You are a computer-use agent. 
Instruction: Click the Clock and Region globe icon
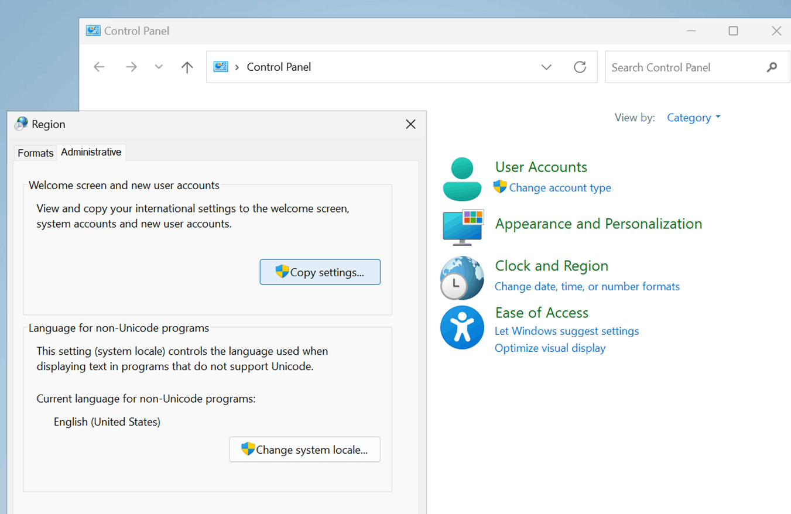462,278
